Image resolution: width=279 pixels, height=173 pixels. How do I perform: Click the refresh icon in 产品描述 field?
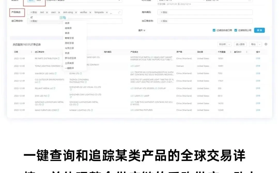[119, 12]
